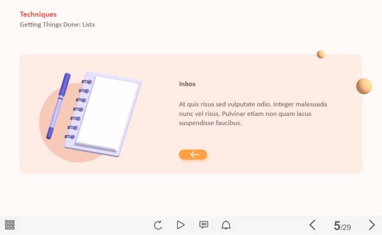The width and height of the screenshot is (382, 235).
Task: Advance to next slide chevron
Action: pos(372,225)
